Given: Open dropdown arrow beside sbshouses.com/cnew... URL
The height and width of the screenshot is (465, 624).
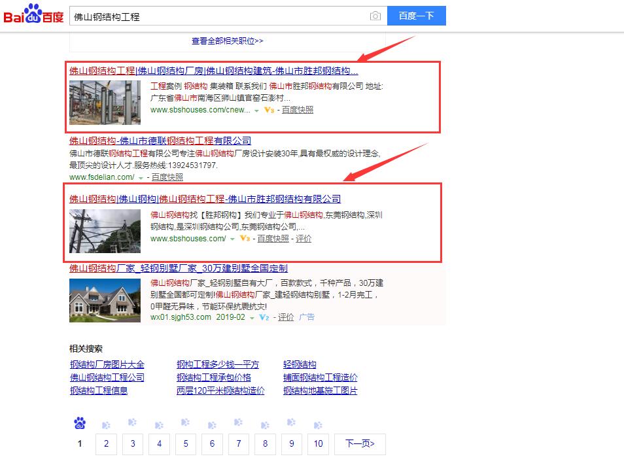Looking at the screenshot, I should click(256, 111).
